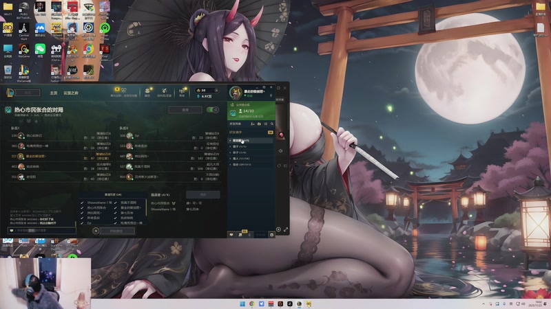Open the 主页 home tab
Screen dimensions: 551x309
(54, 93)
